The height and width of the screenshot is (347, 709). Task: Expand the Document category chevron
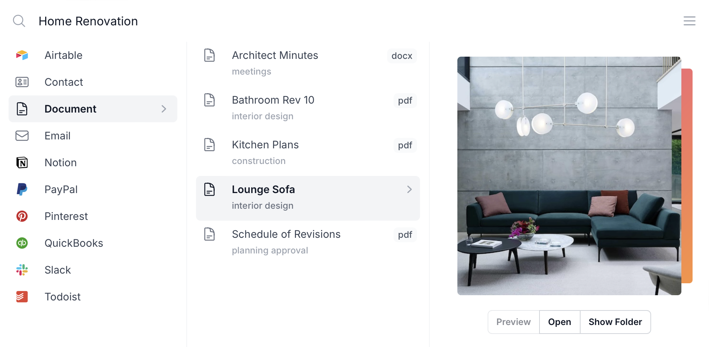point(163,109)
